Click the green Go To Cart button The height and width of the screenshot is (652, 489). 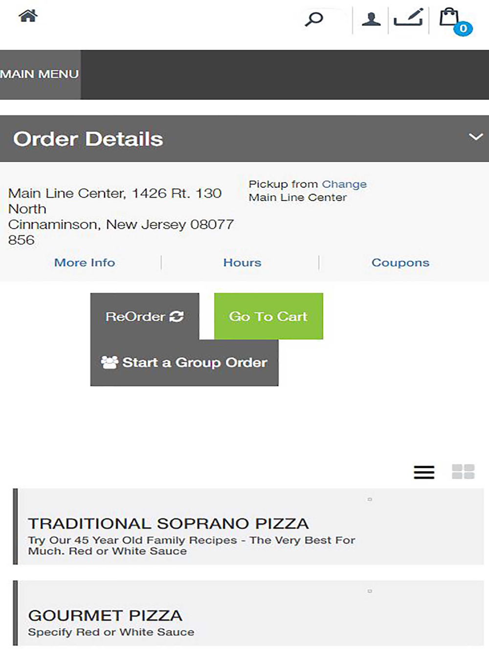click(268, 316)
